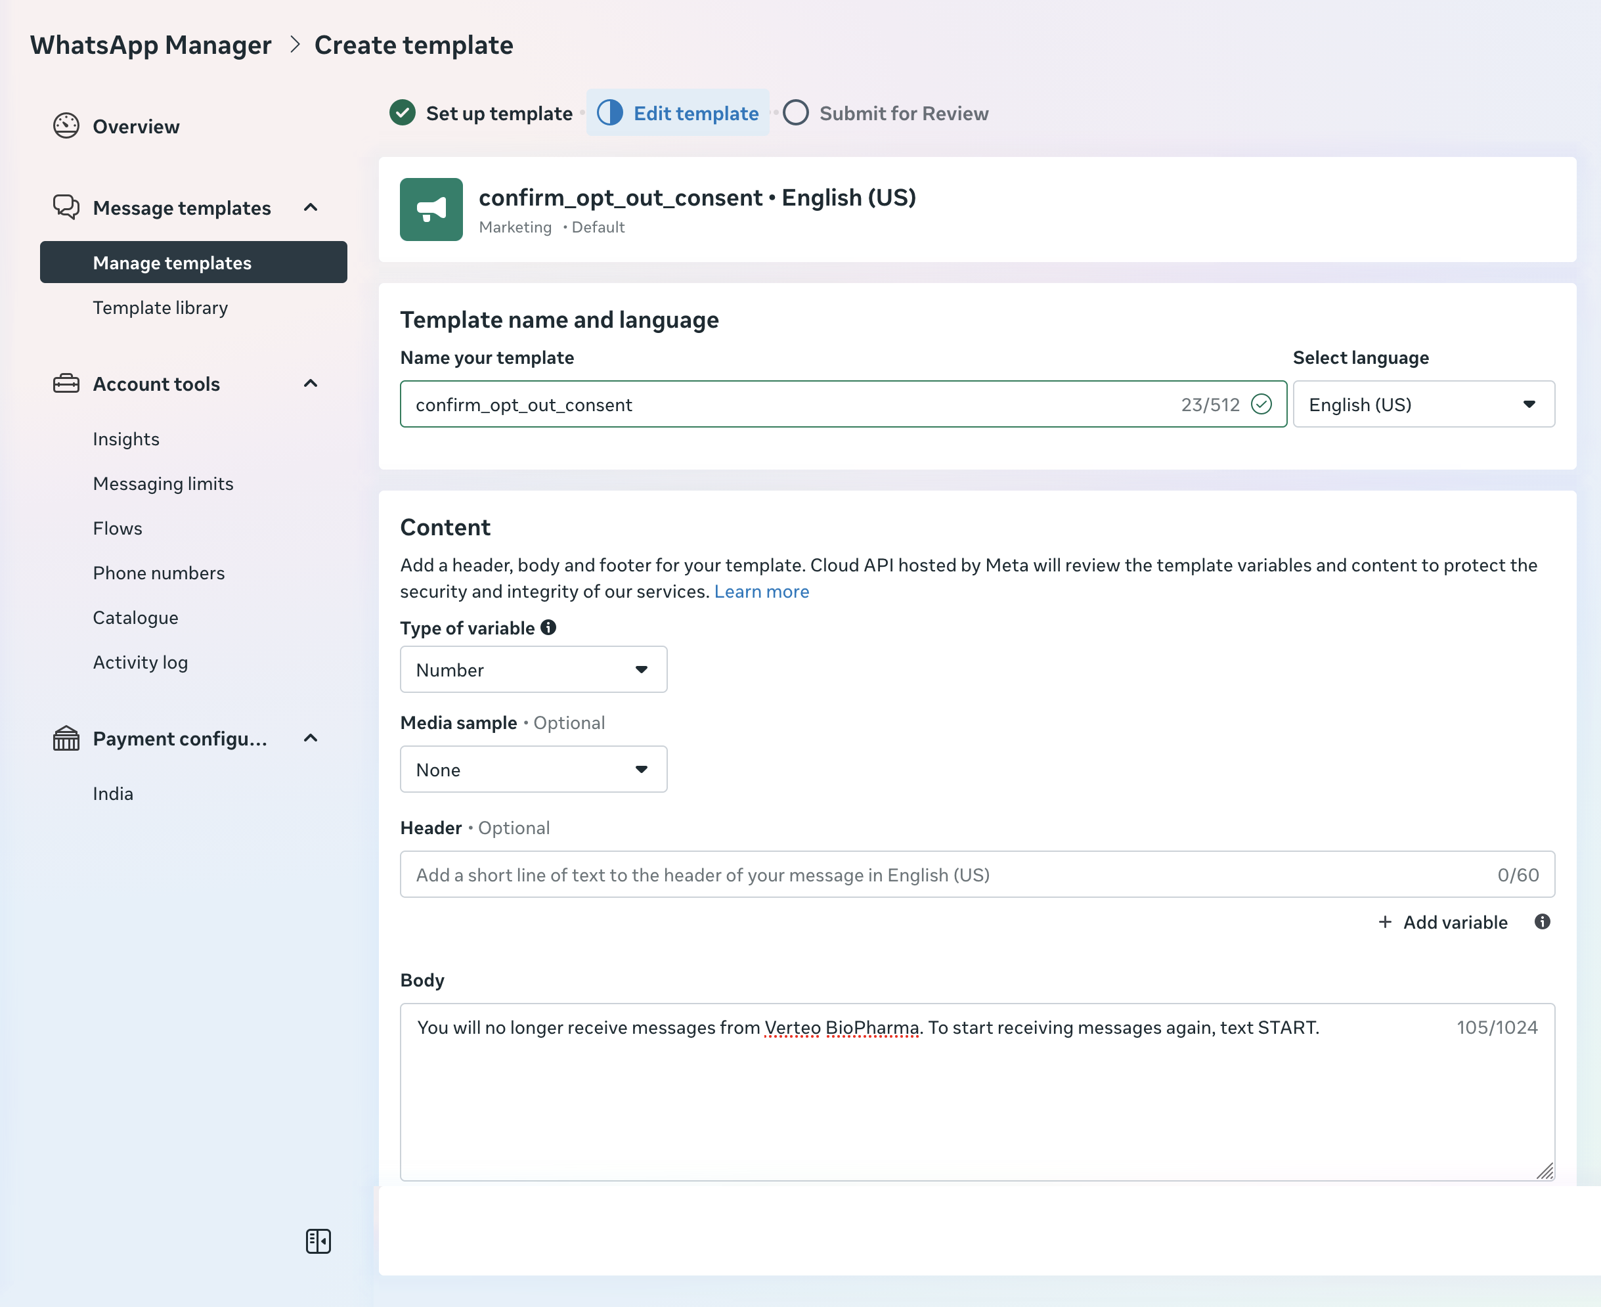Open the Media sample None dropdown
1601x1307 pixels.
click(533, 770)
